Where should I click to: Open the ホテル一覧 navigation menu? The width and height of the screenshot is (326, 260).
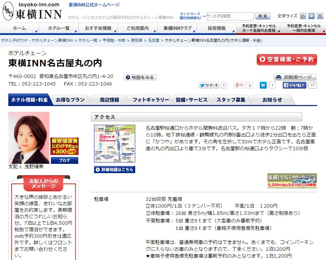[59, 28]
